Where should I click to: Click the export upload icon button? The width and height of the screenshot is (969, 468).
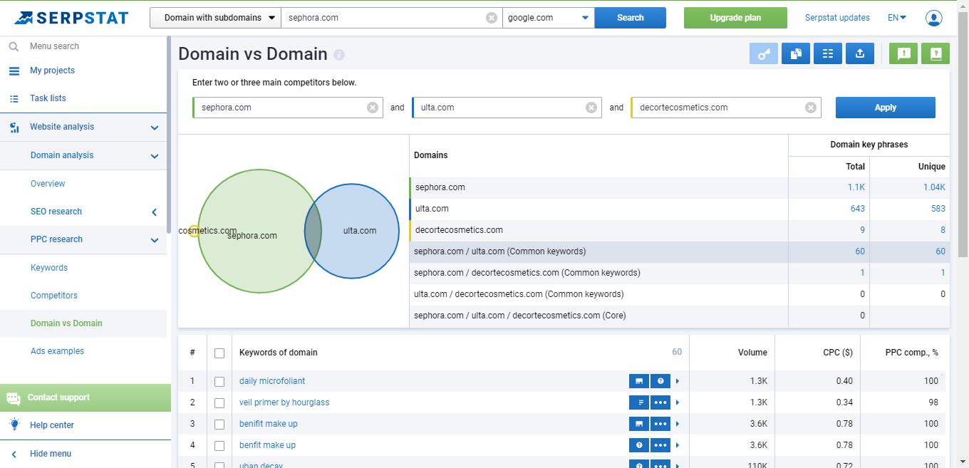(x=860, y=53)
